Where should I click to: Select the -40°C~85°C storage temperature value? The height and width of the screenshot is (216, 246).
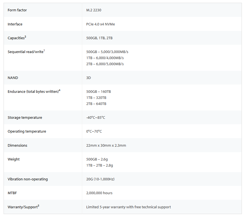[96, 117]
